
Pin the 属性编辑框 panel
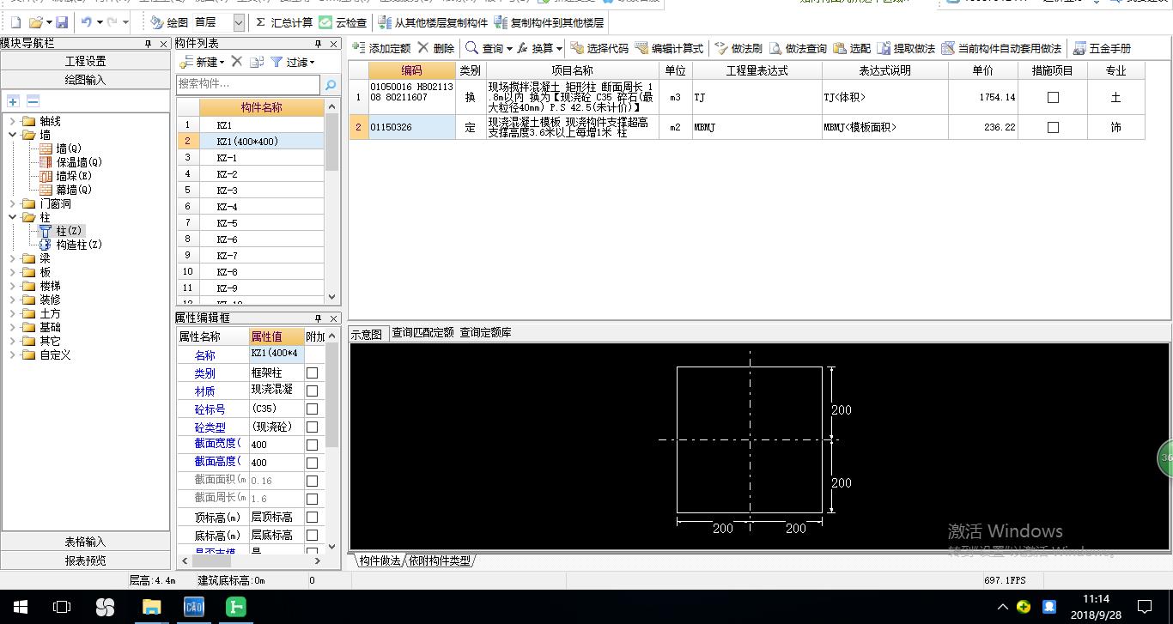pos(319,318)
